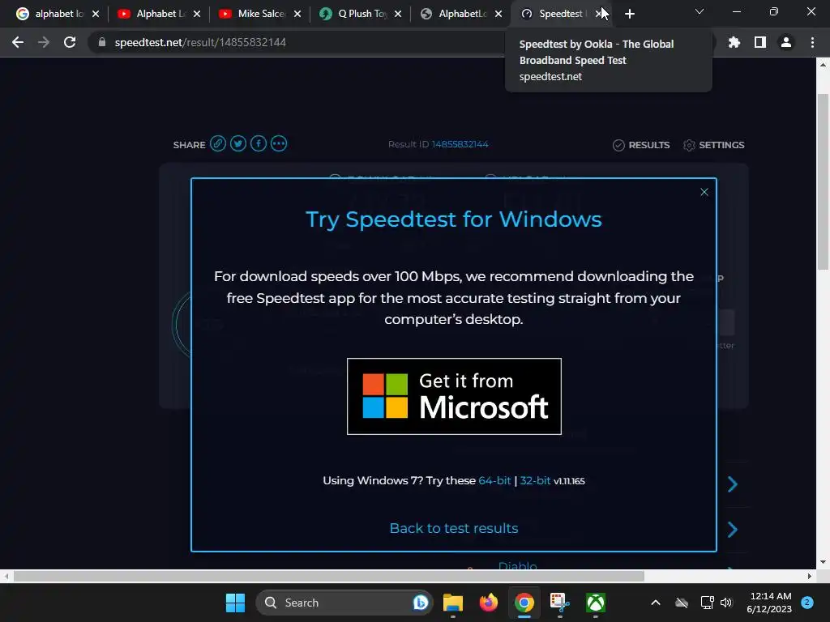Open Chrome extensions puzzle icon
This screenshot has height=622, width=830.
[x=734, y=42]
